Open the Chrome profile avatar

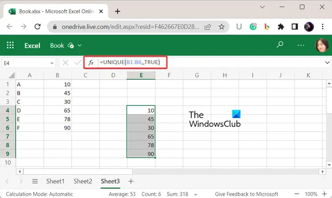[309, 27]
